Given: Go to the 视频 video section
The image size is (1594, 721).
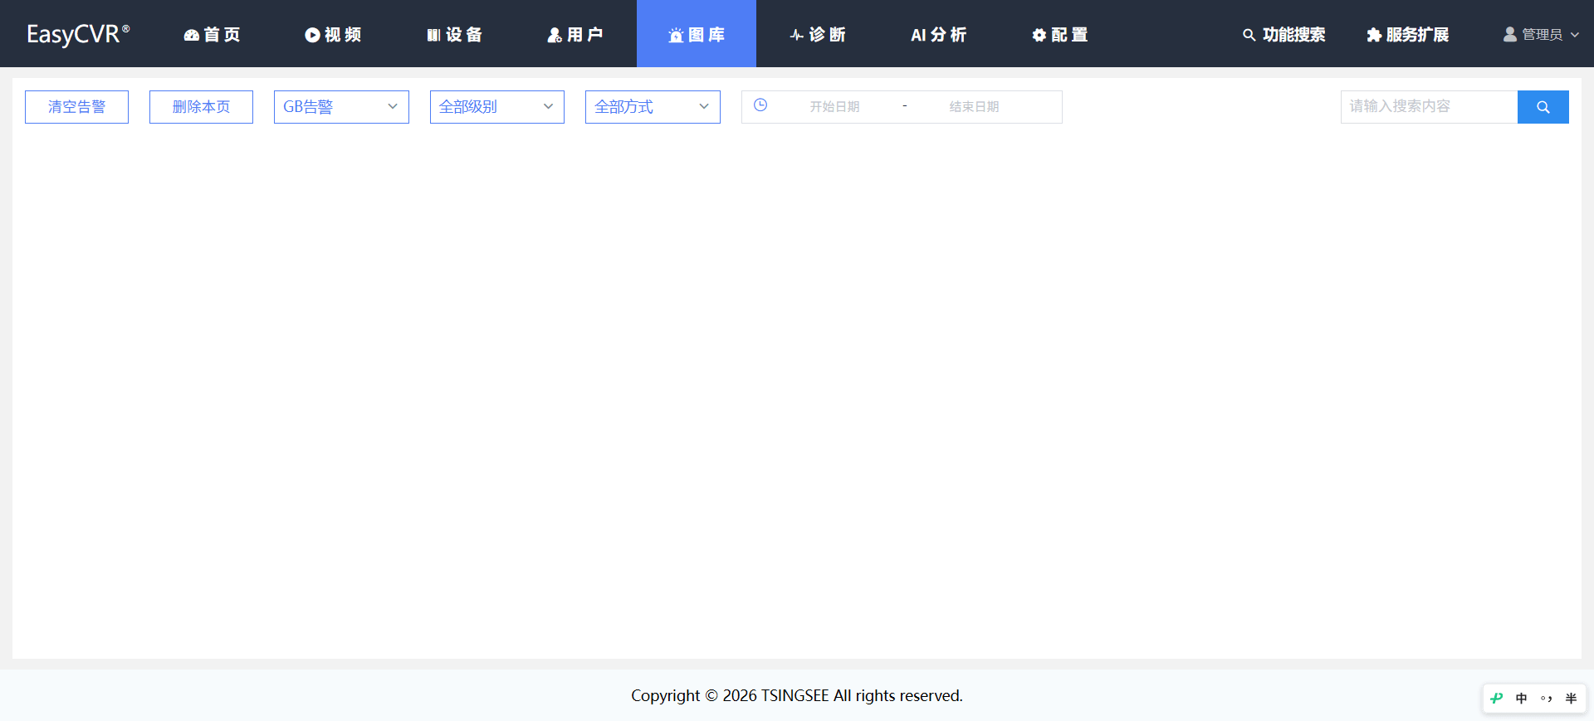Looking at the screenshot, I should [333, 34].
